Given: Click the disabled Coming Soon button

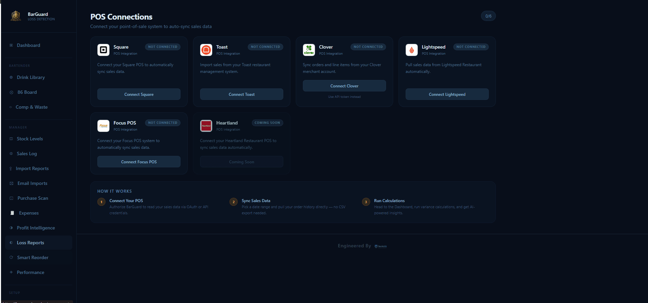Looking at the screenshot, I should pyautogui.click(x=242, y=162).
